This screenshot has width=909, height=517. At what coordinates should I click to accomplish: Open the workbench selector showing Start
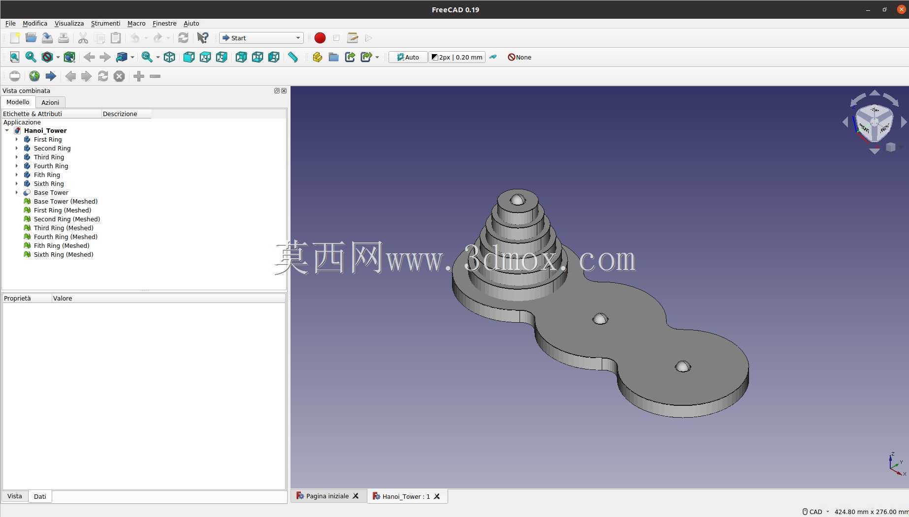coord(261,38)
